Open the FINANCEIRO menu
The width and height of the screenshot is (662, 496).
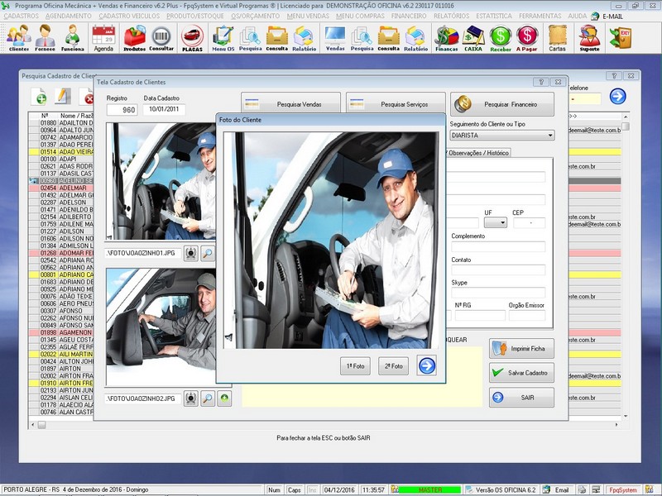[x=408, y=16]
